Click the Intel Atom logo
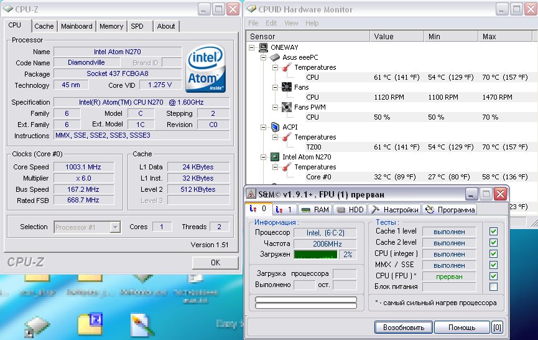The width and height of the screenshot is (538, 340). point(205,68)
